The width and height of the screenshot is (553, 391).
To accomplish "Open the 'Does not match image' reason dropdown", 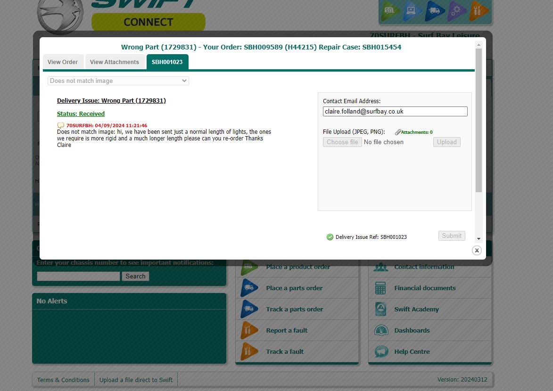I will tap(118, 81).
